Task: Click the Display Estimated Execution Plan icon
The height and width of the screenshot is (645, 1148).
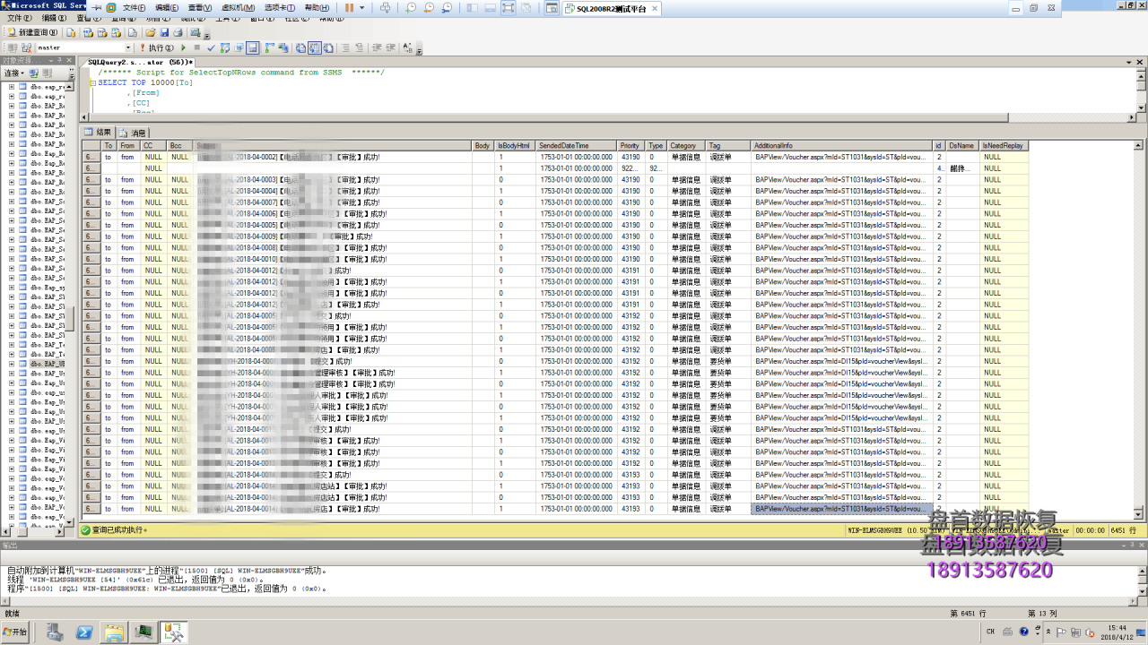Action: click(x=226, y=47)
